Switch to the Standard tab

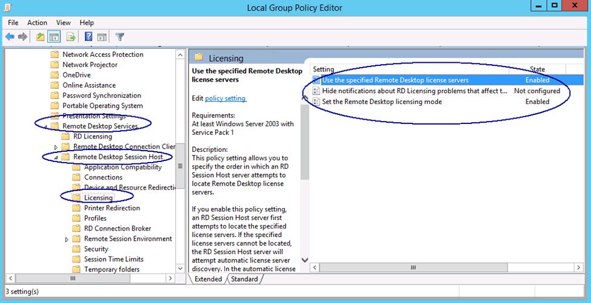click(244, 279)
